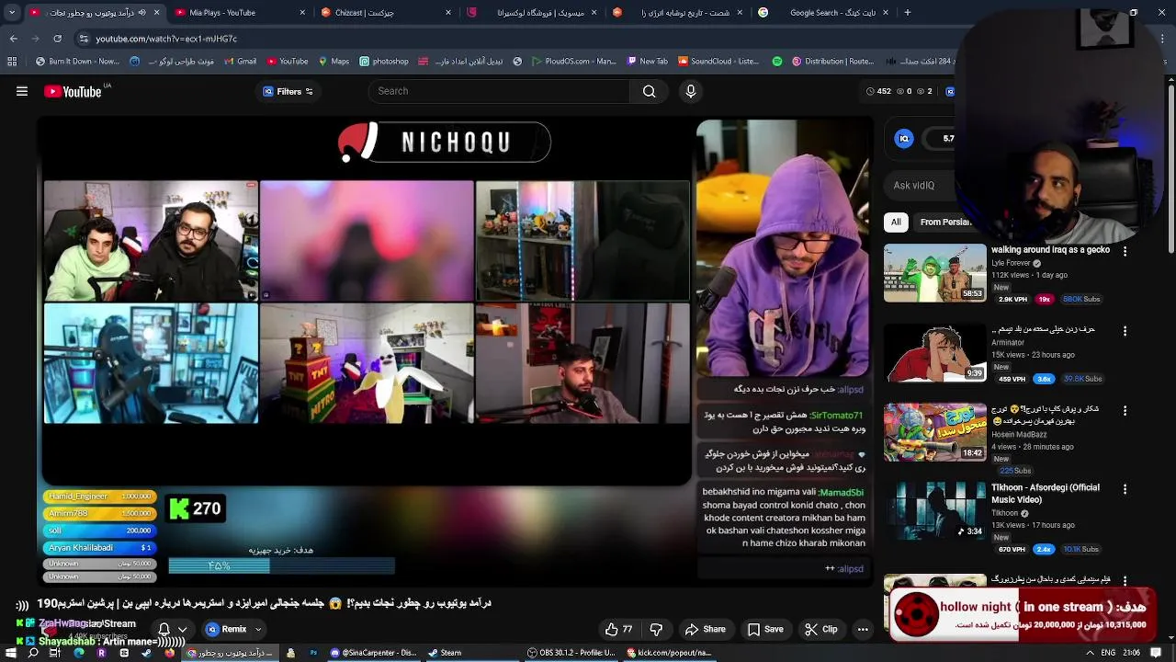The width and height of the screenshot is (1176, 662).
Task: Select the From Persian filter chip
Action: coord(944,222)
